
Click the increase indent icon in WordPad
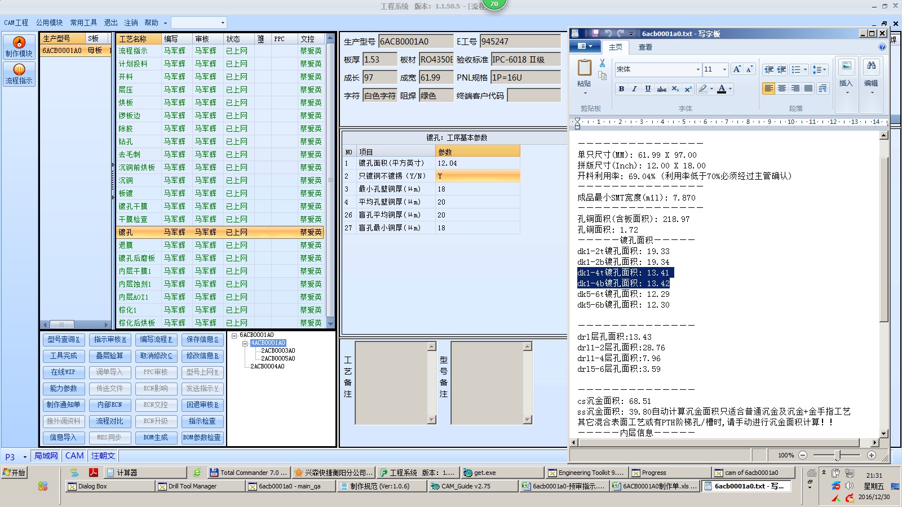(x=781, y=69)
